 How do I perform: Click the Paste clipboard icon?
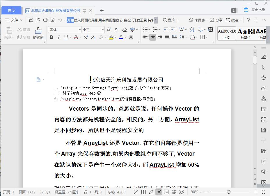[x=9, y=30]
